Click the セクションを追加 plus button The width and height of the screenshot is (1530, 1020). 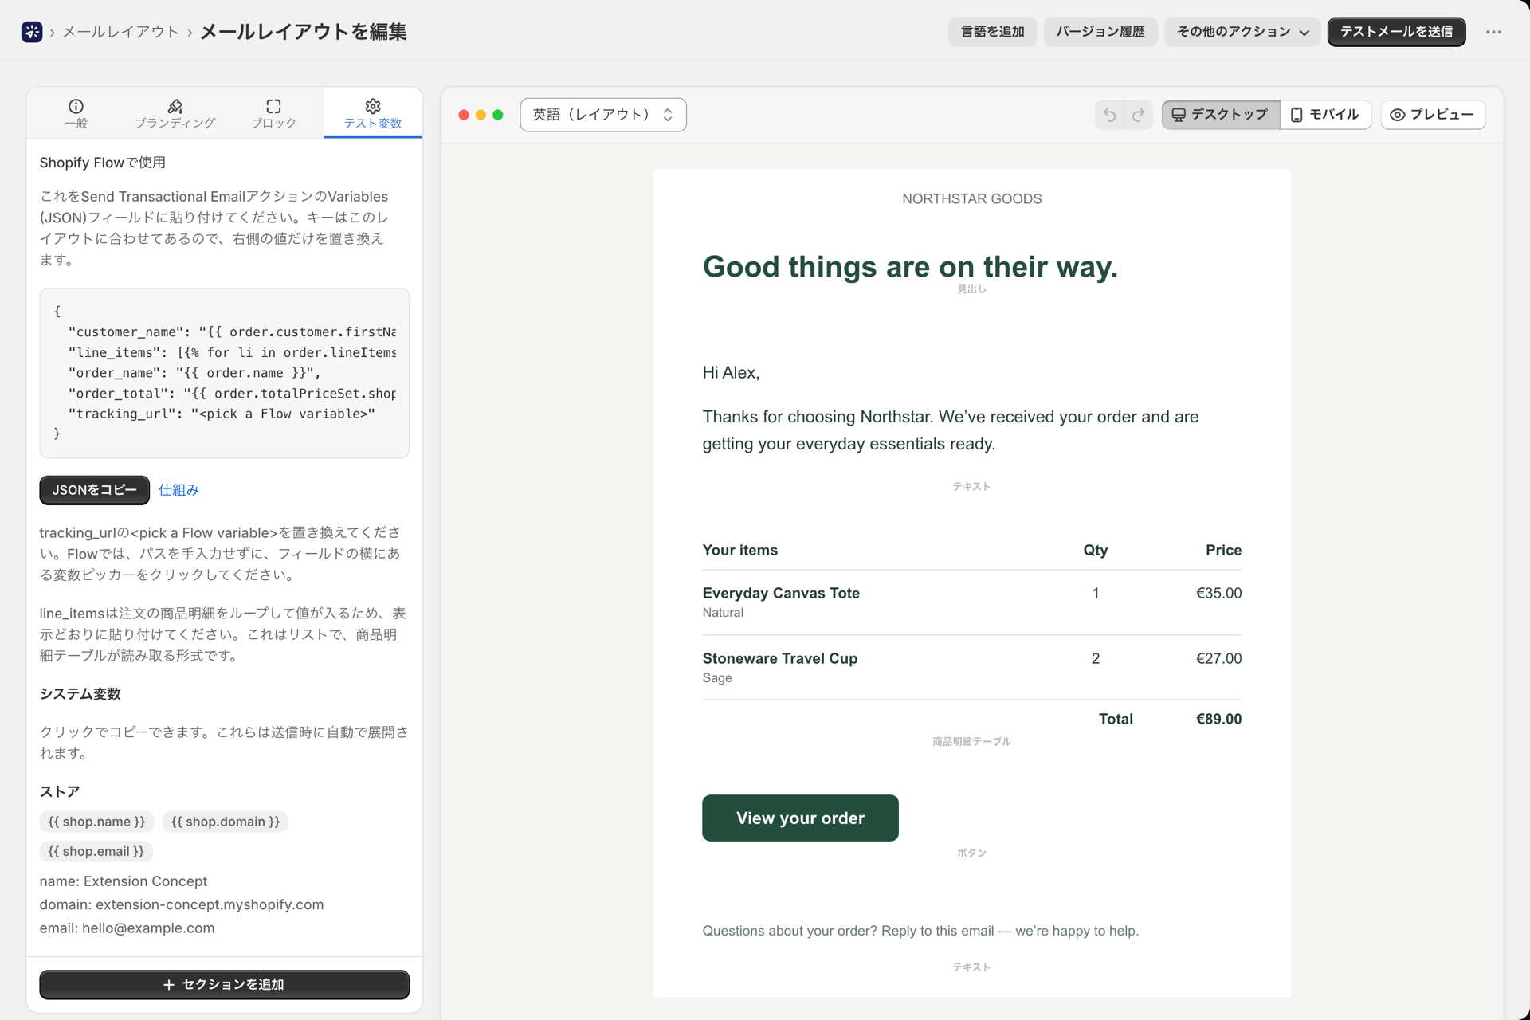(x=224, y=984)
